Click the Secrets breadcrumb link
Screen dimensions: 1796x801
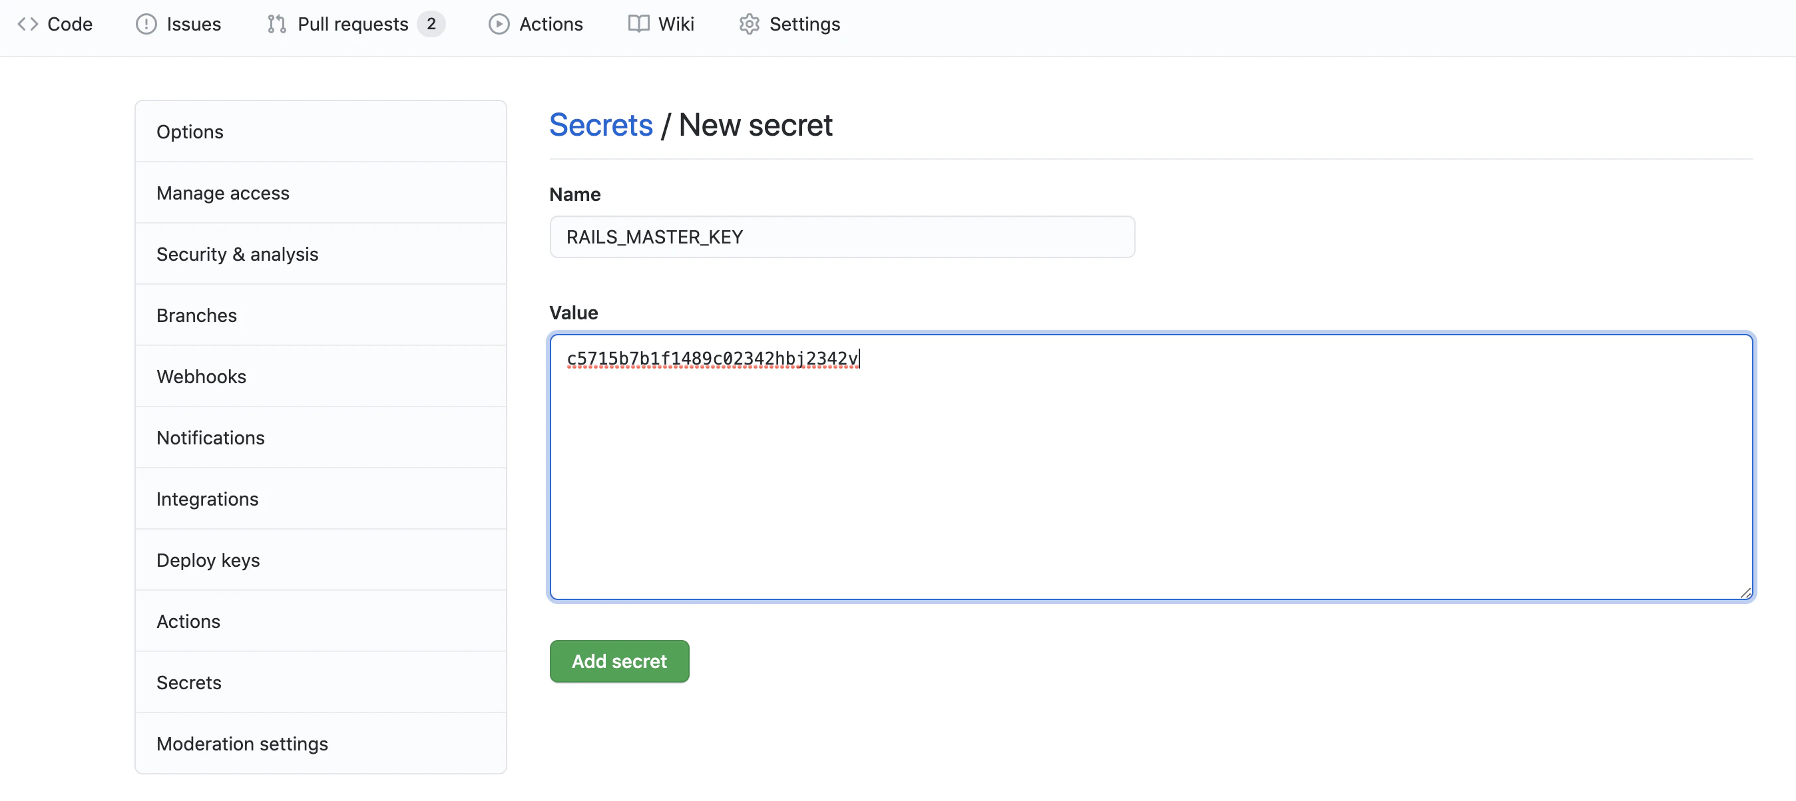click(601, 125)
